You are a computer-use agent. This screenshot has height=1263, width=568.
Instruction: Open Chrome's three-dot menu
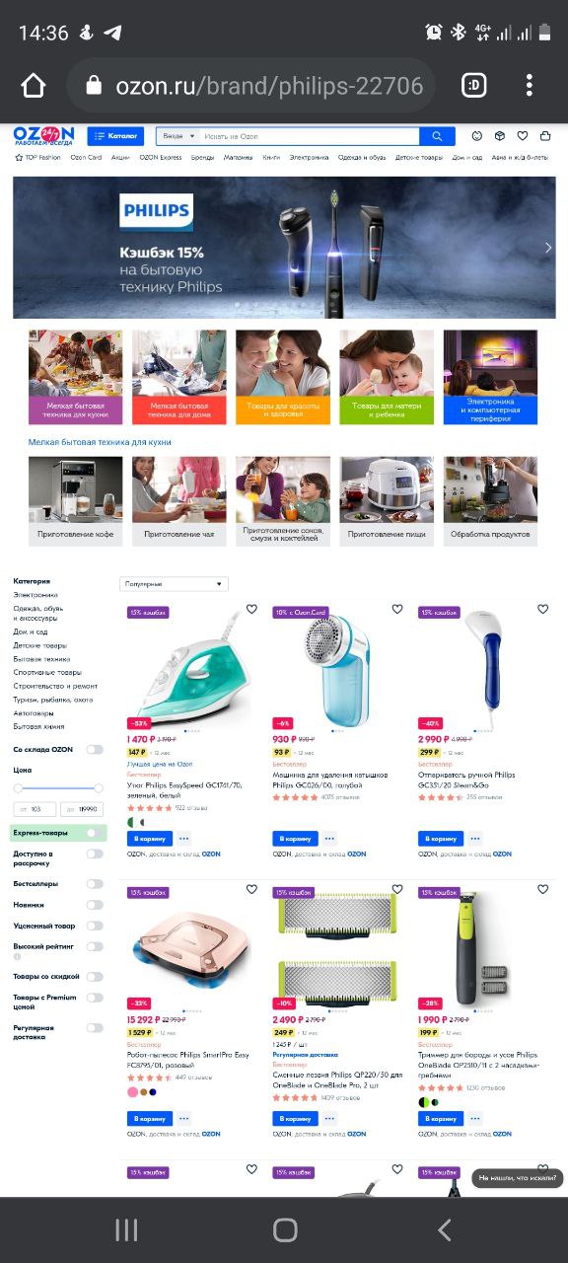(530, 86)
